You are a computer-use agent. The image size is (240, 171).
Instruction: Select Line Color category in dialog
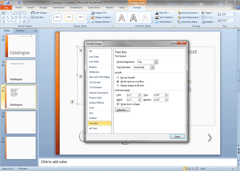(x=99, y=57)
